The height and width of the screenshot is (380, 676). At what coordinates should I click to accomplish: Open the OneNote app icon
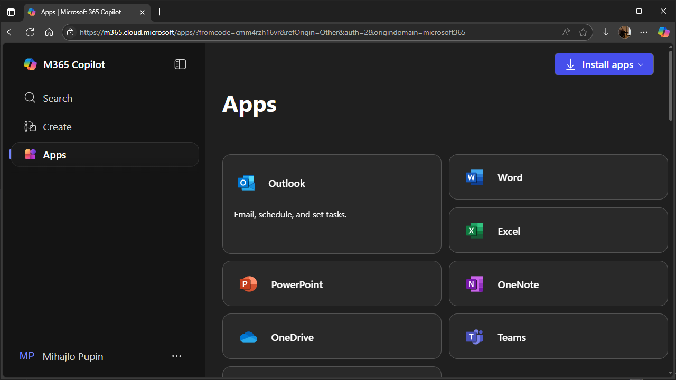click(x=475, y=284)
